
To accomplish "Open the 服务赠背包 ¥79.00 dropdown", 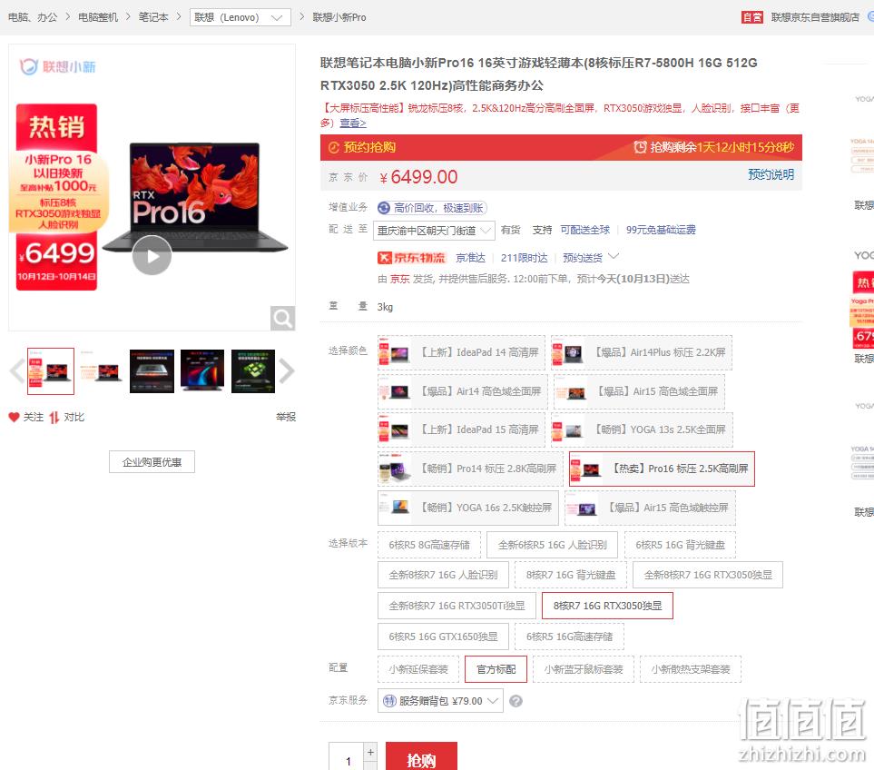I will point(440,701).
